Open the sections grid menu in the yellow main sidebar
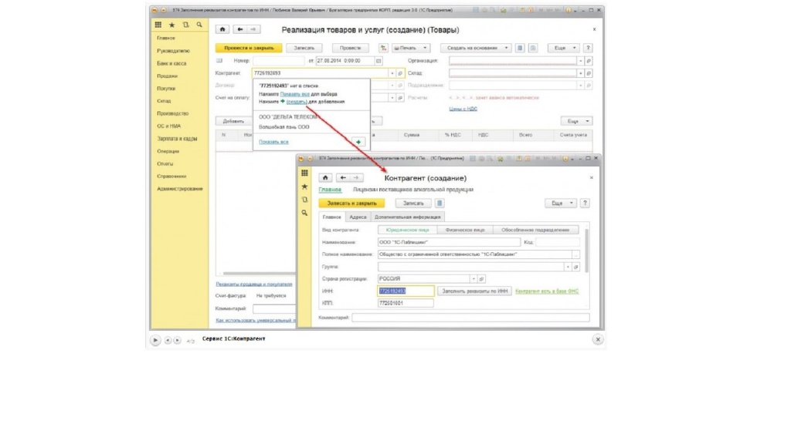The height and width of the screenshot is (444, 791). click(x=158, y=25)
